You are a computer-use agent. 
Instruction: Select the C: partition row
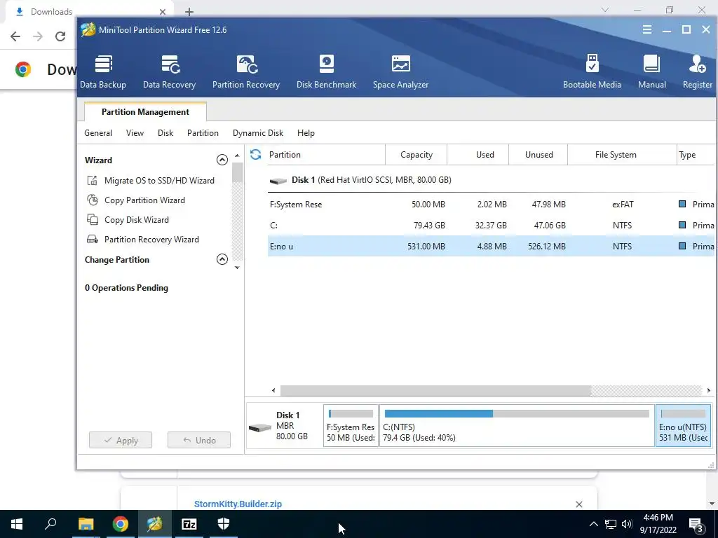pos(491,225)
